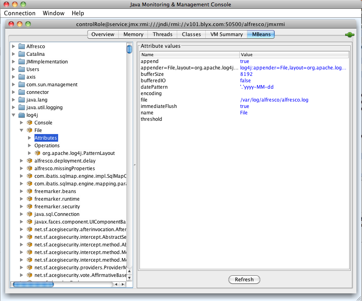Screen dimensions: 362x301
Task: Switch to the Classes tab
Action: 191,34
